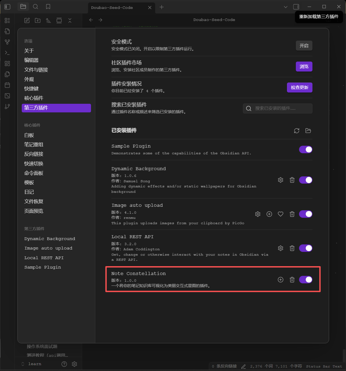This screenshot has height=371, width=346.
Task: Open settings for Dynamic Background plugin
Action: click(x=281, y=180)
